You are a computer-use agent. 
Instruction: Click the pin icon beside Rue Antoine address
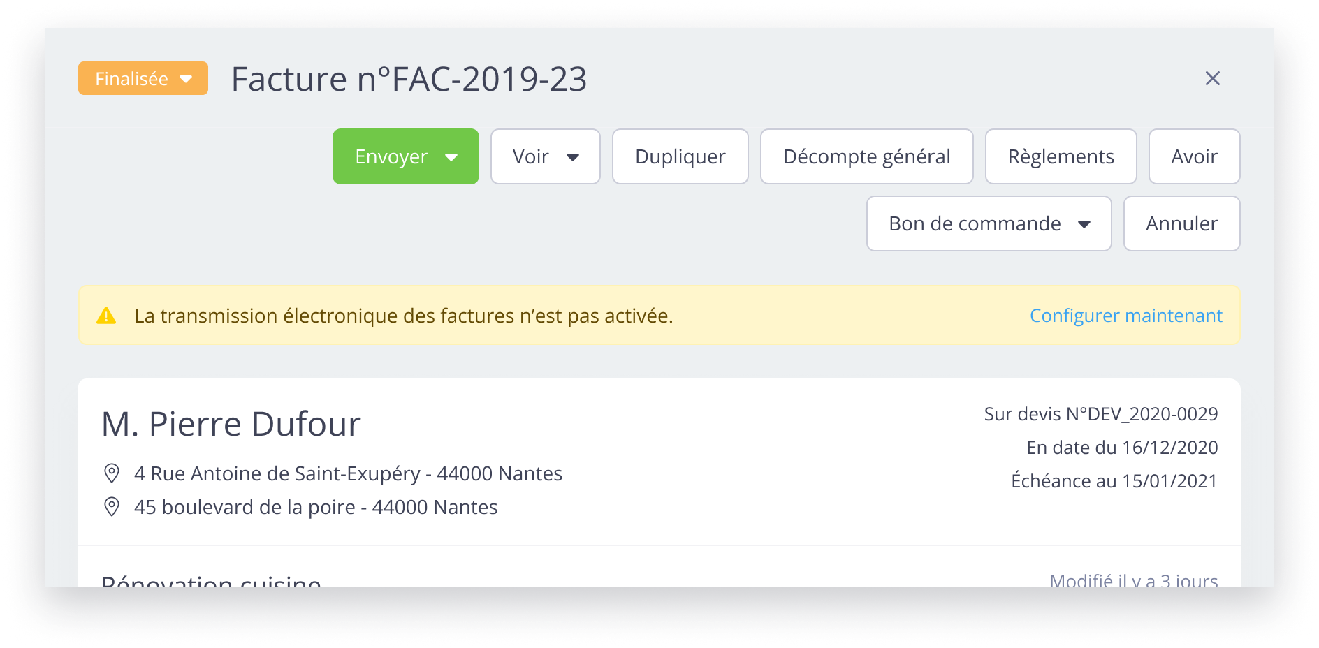112,473
